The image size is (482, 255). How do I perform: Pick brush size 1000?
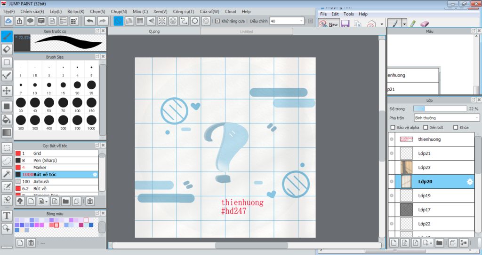[91, 122]
